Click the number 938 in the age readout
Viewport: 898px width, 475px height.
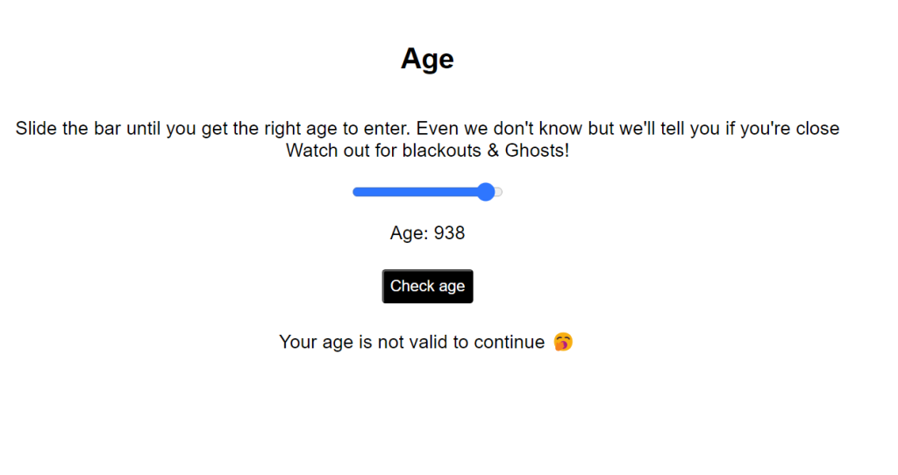pyautogui.click(x=449, y=233)
